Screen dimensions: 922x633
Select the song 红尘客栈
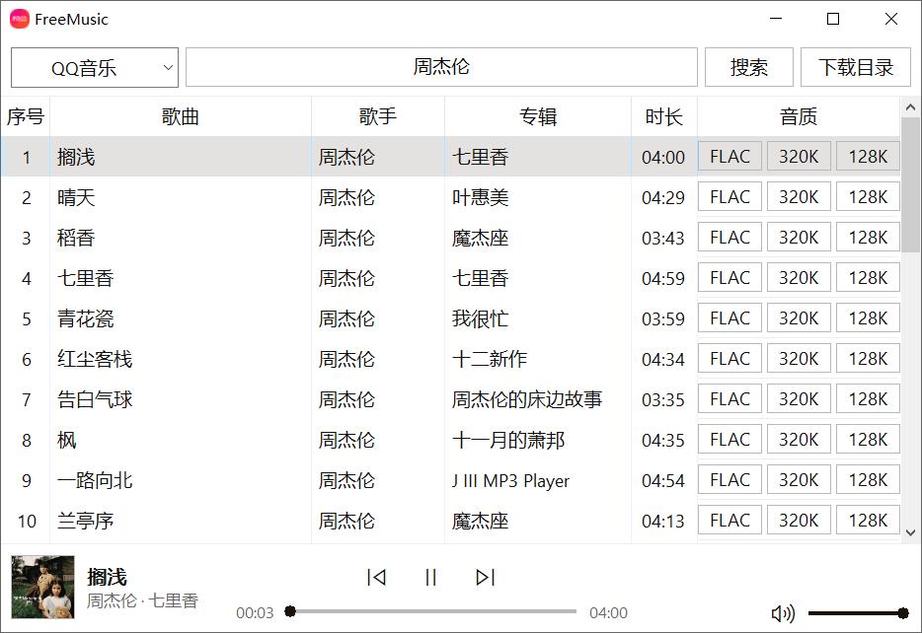coord(95,359)
